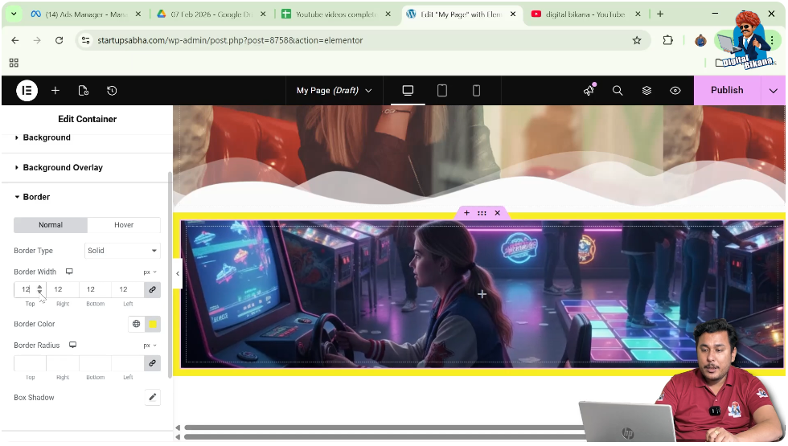The height and width of the screenshot is (446, 788).
Task: Click the Elementor logo menu icon
Action: click(27, 91)
